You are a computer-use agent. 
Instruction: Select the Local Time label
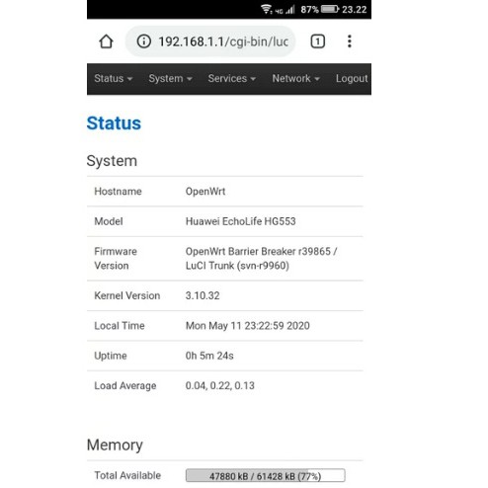pos(120,326)
